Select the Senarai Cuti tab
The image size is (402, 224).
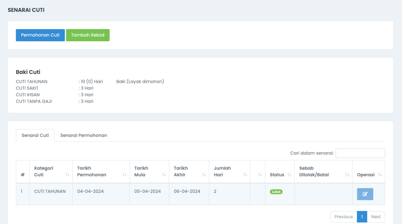[35, 135]
